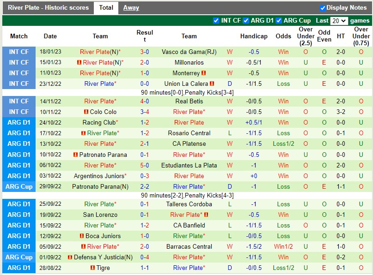This screenshot has width=373, height=275.
Task: Click the 5-0 score against Estudiantes
Action: coord(144,165)
